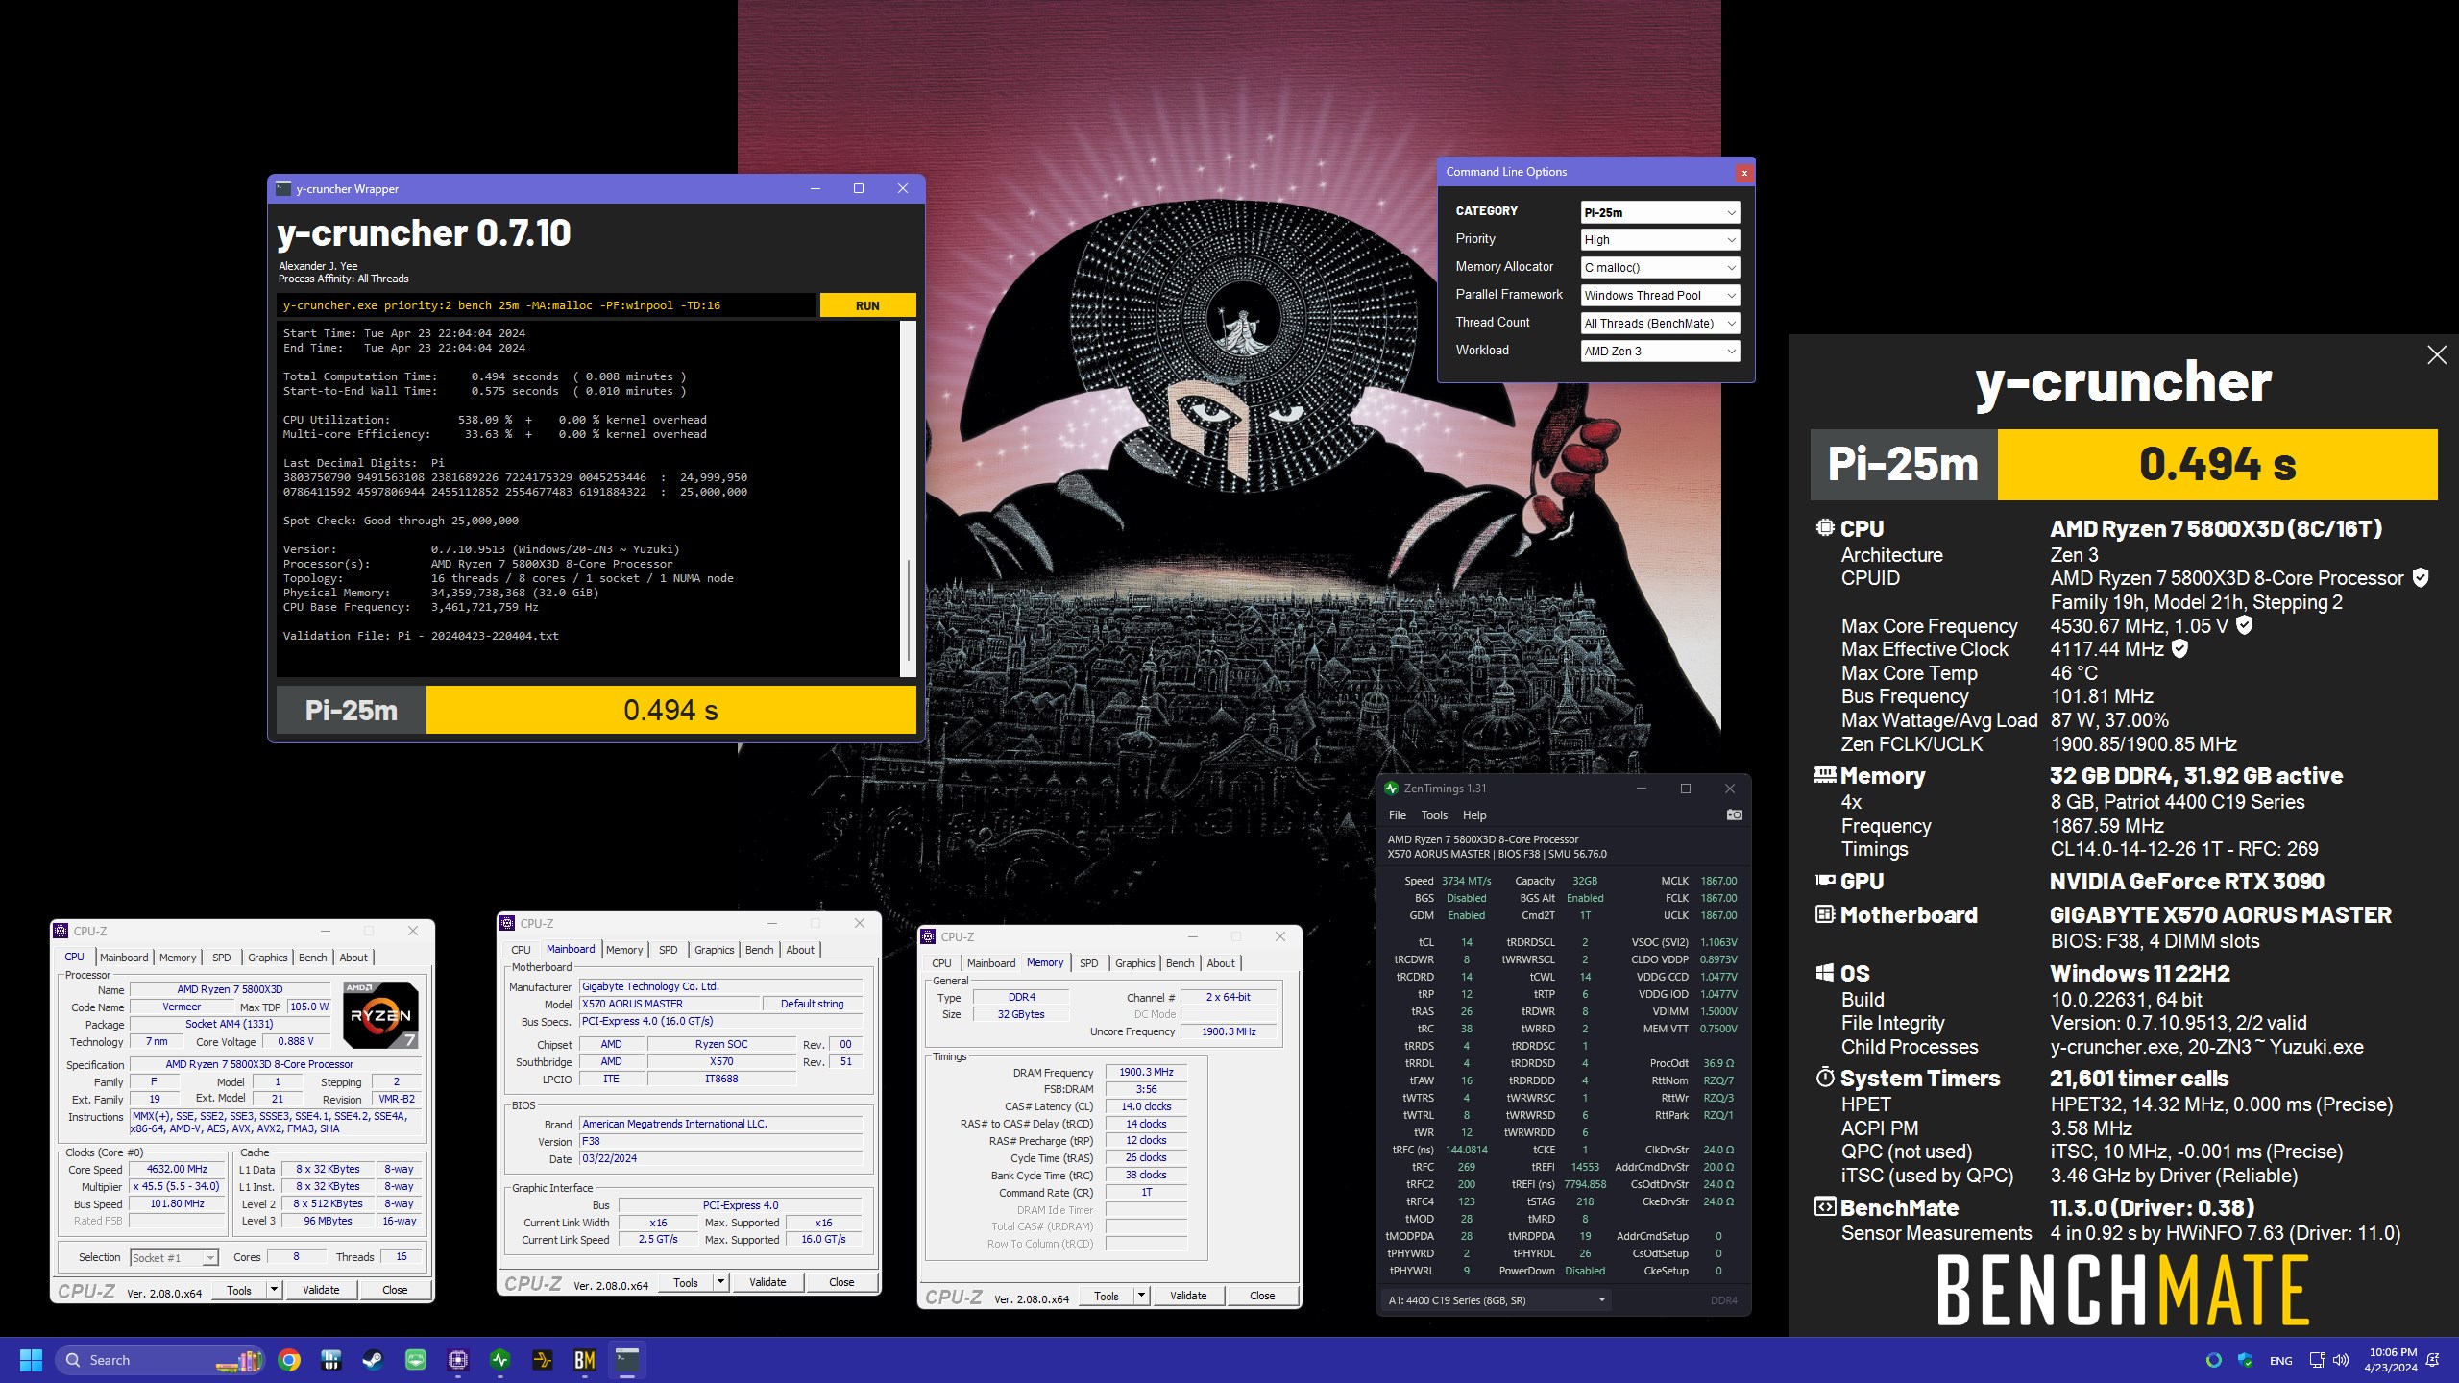Click the shield icon after Max Effective Clock
This screenshot has height=1383, width=2459.
pos(2179,649)
